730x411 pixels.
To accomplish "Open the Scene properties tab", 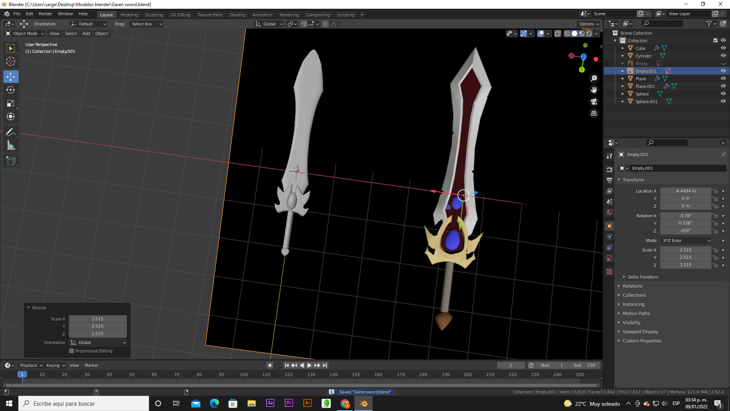I will click(x=609, y=201).
